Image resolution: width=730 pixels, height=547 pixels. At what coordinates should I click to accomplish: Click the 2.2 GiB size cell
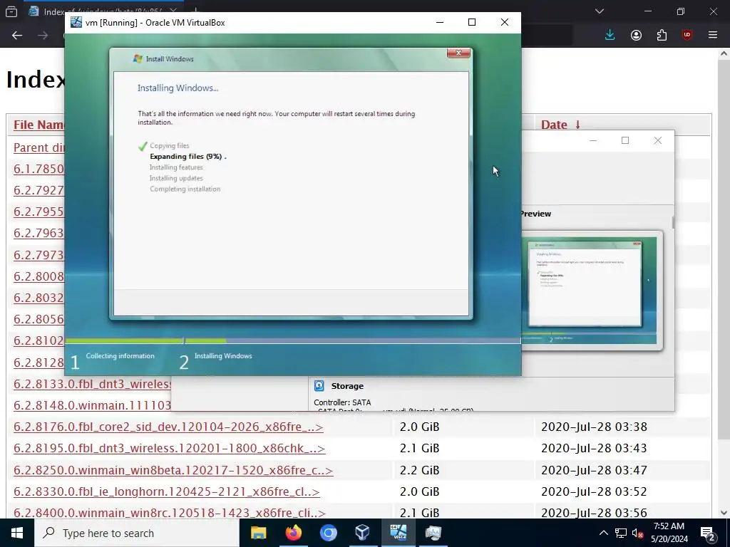[x=419, y=470]
